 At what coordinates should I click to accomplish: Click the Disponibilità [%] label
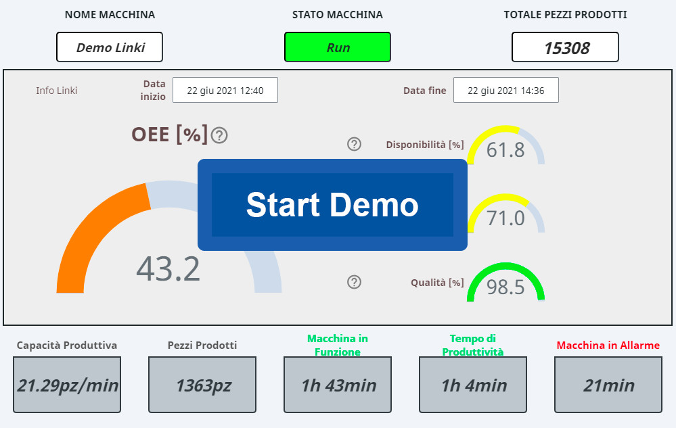(x=425, y=145)
